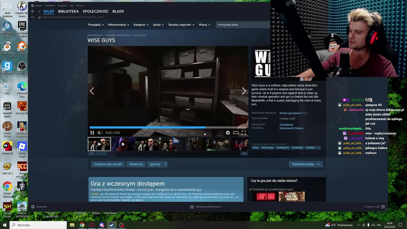Open Zarządzaj pobieraniem downloads
The image size is (407, 229).
(x=205, y=207)
